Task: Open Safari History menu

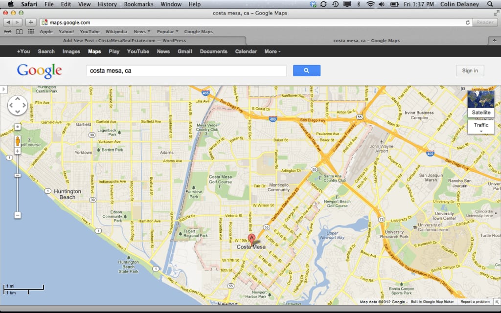Action: click(x=107, y=4)
